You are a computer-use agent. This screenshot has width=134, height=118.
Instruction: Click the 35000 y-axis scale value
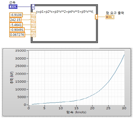(21, 50)
